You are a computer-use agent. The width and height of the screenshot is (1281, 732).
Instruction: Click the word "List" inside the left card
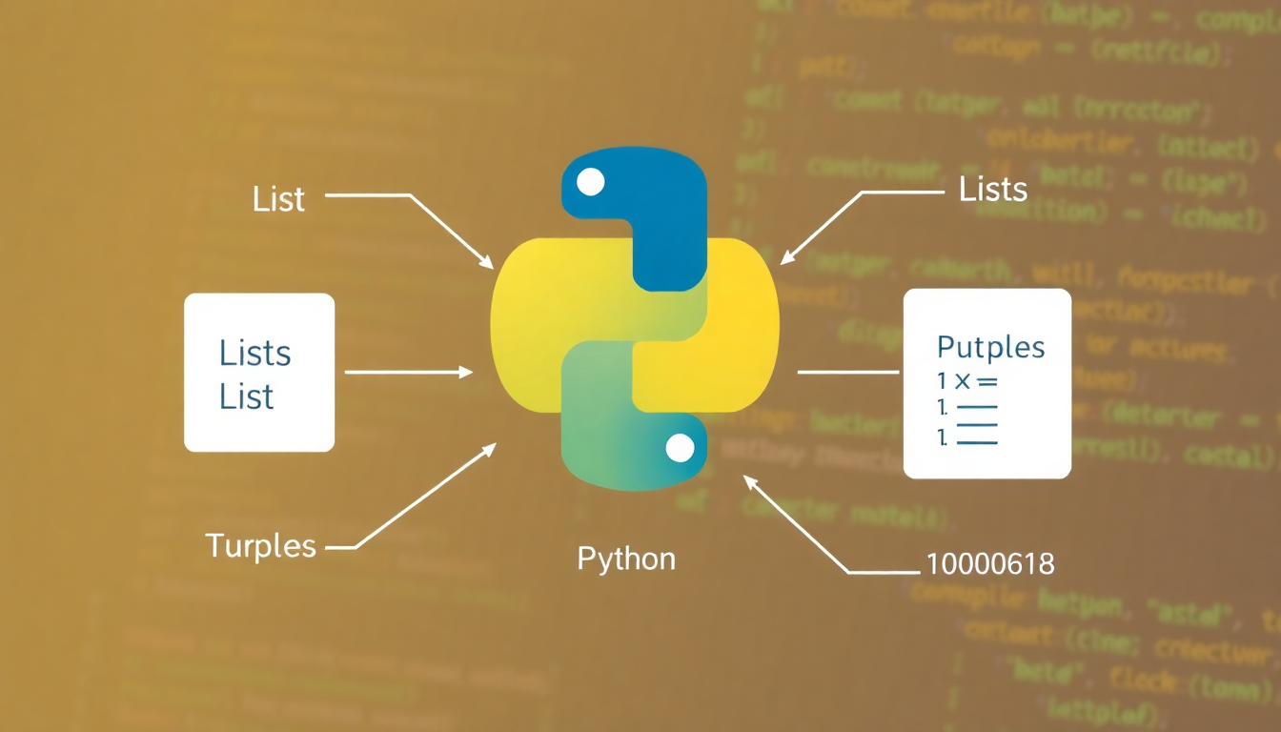[x=246, y=396]
